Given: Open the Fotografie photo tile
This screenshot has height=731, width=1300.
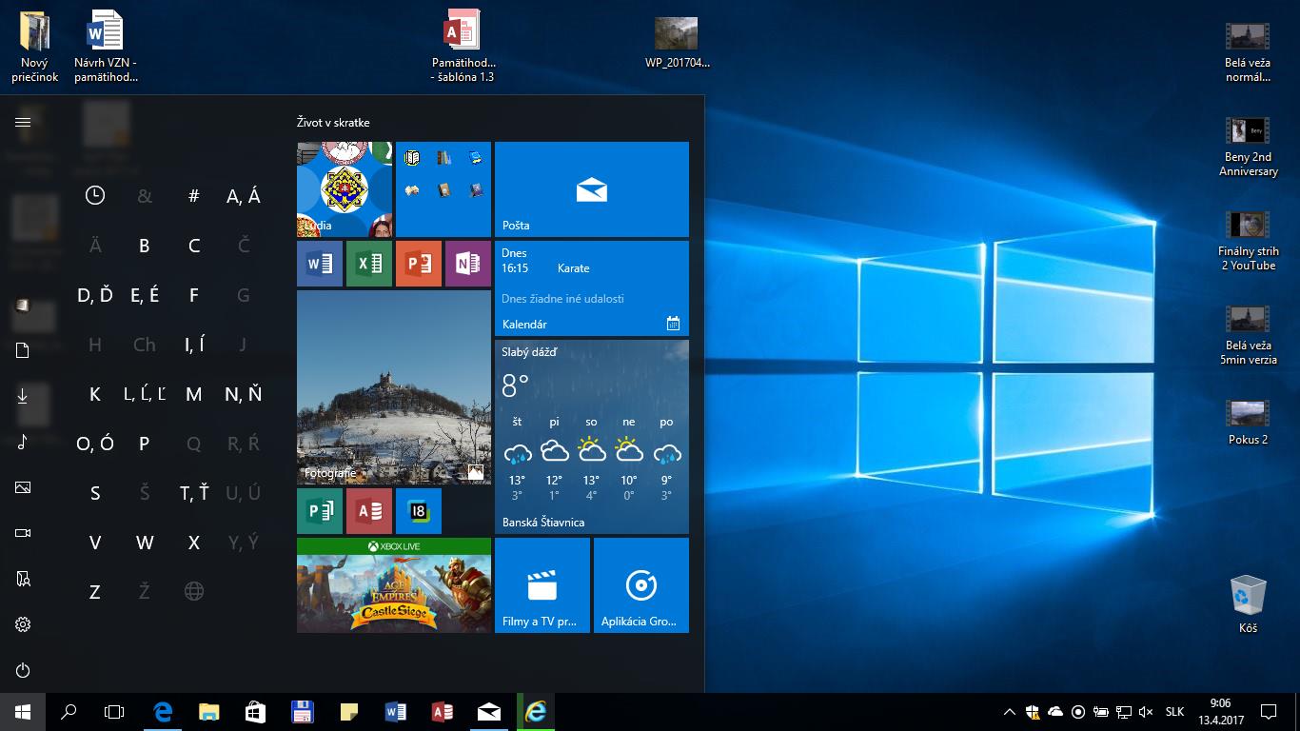Looking at the screenshot, I should coord(393,387).
